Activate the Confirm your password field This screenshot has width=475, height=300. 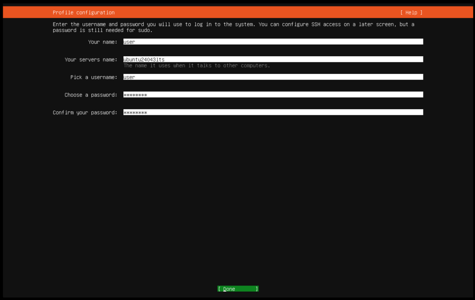(273, 112)
